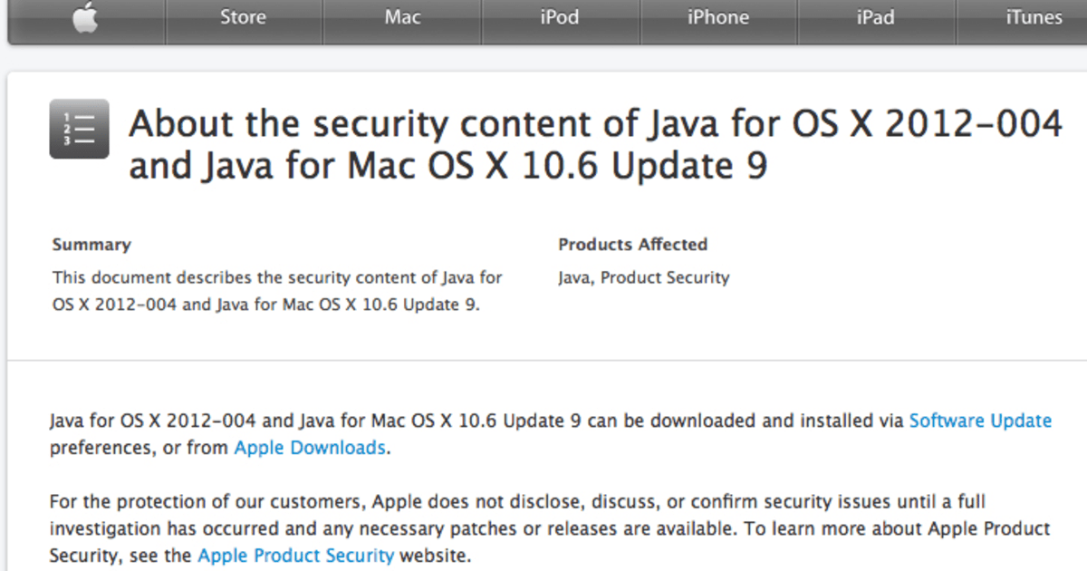
Task: Open the Software Update link
Action: (x=981, y=421)
